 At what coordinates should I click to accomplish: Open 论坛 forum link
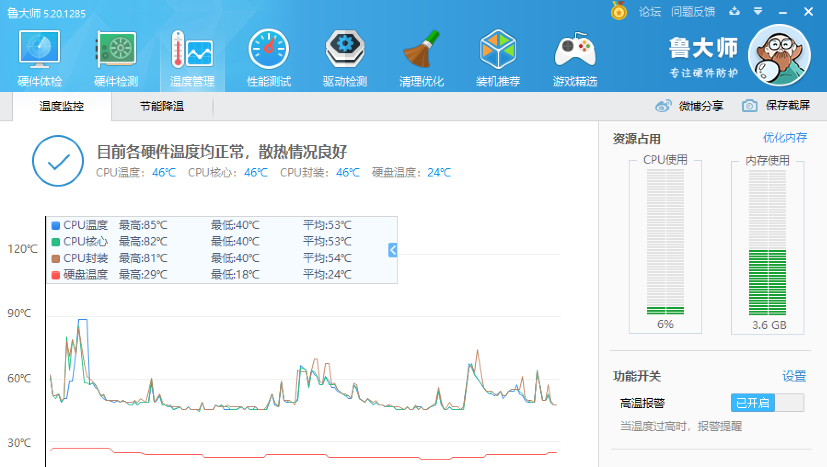click(649, 11)
